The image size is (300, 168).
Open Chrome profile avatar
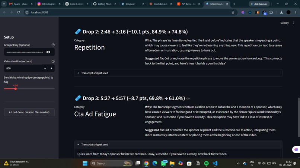pos(288,12)
